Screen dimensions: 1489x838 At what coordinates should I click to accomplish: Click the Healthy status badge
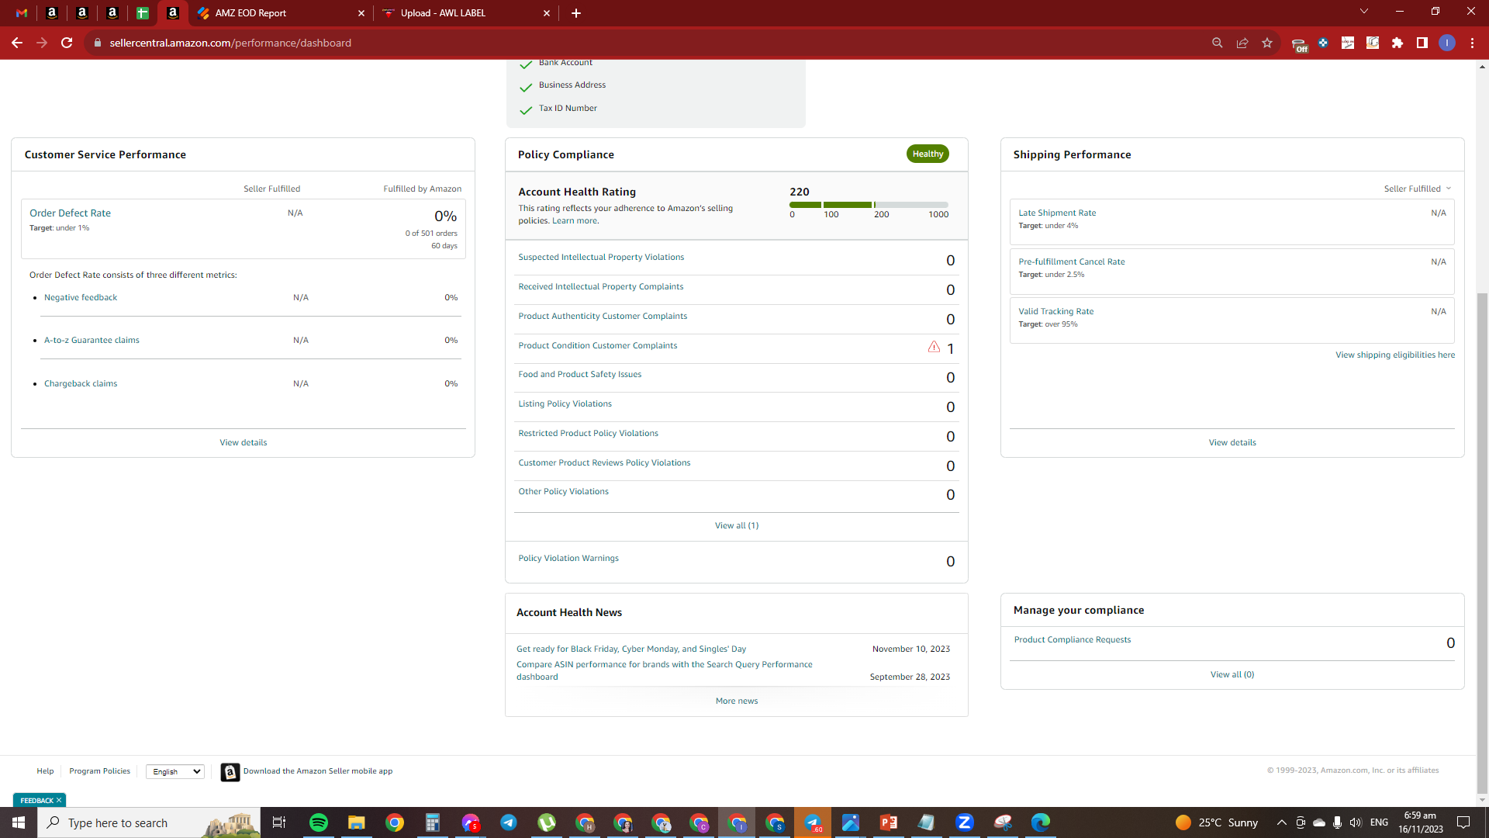[928, 154]
